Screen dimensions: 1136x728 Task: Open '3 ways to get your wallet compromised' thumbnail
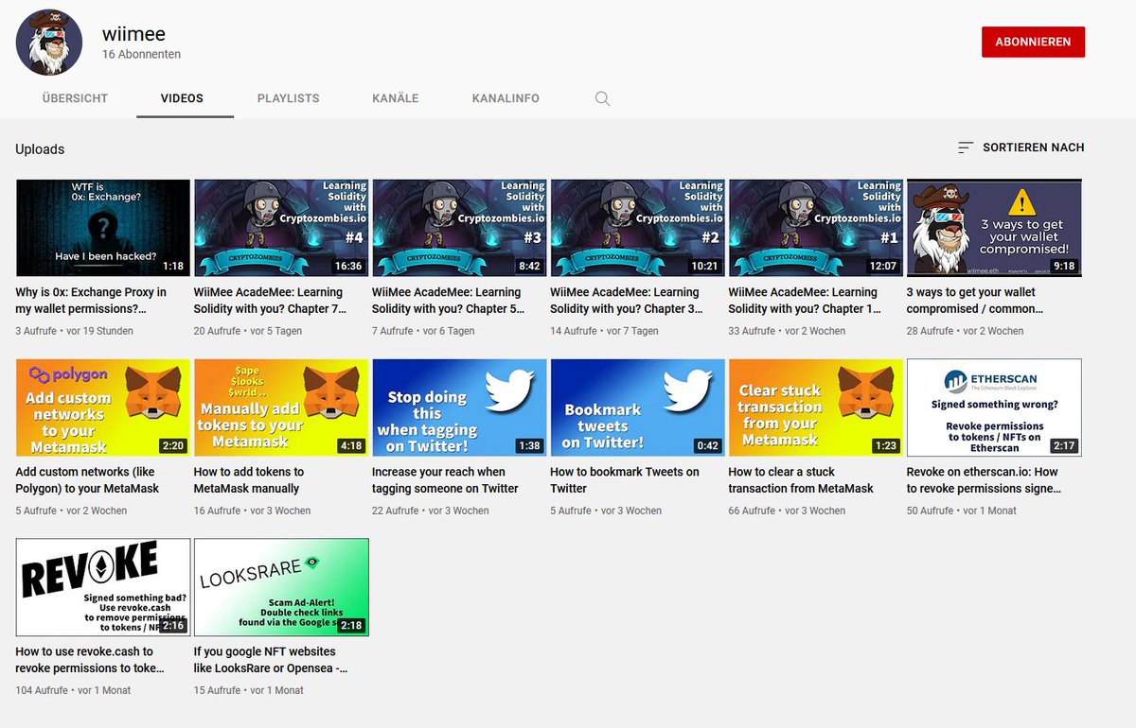click(994, 228)
